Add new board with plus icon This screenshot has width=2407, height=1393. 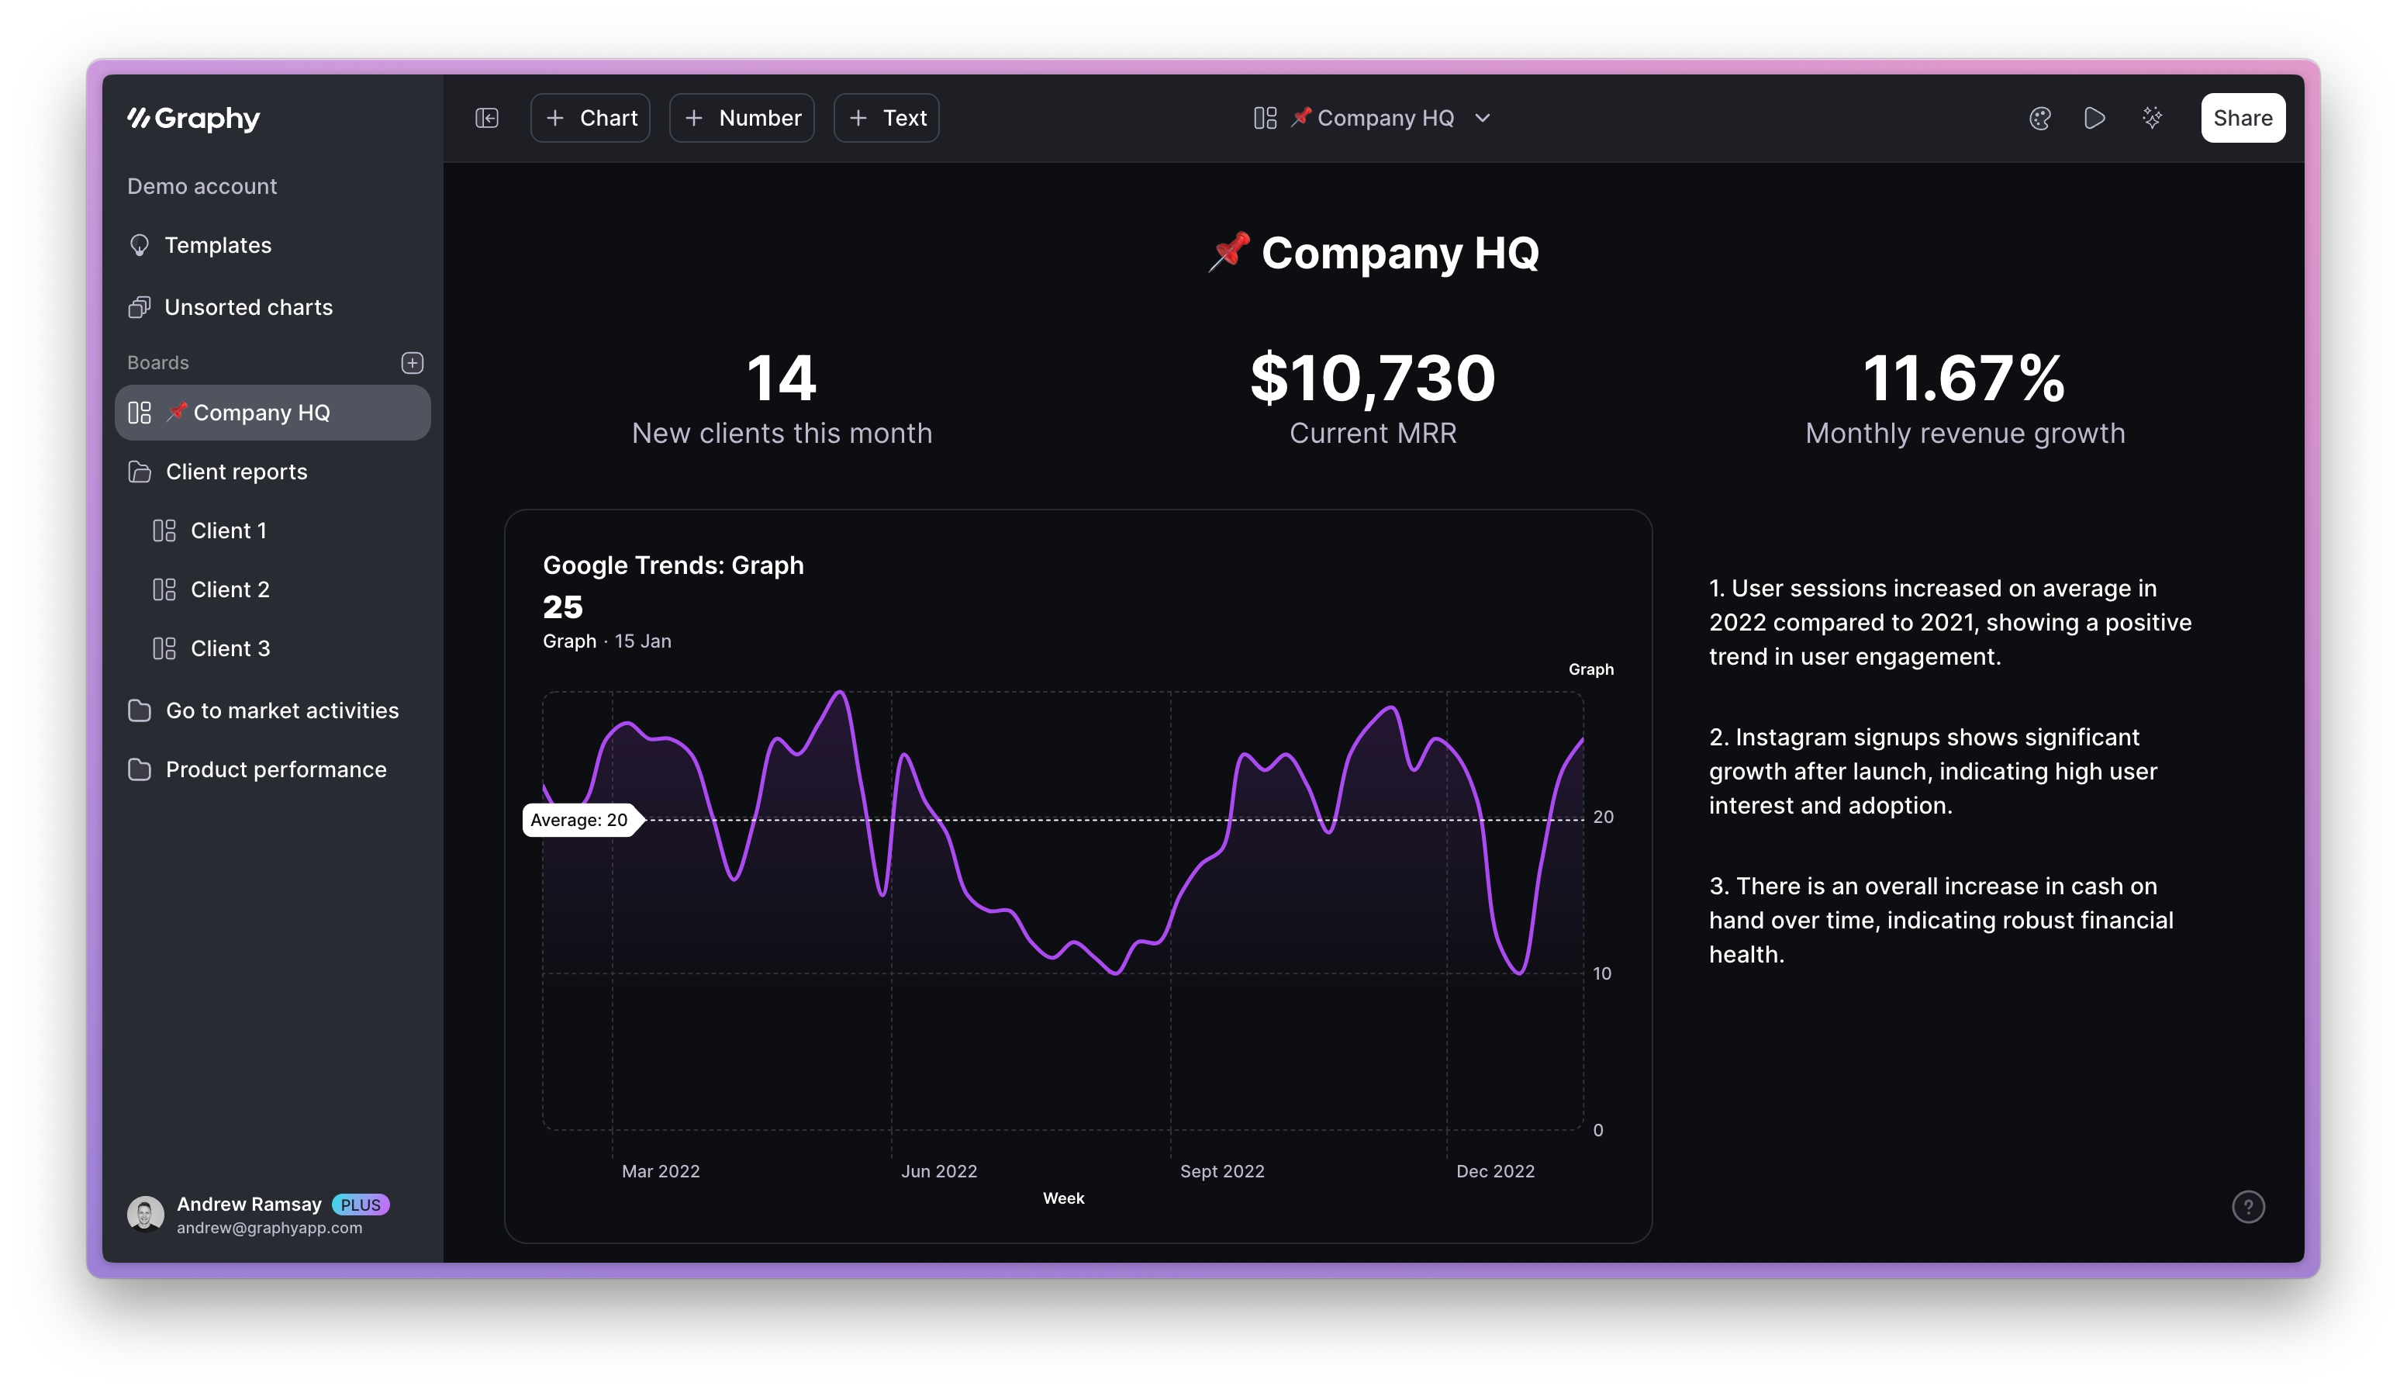pos(412,363)
